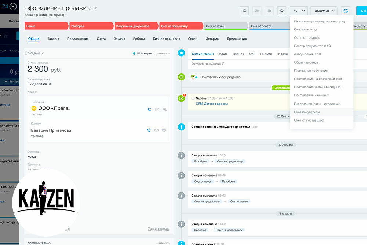This screenshot has height=245, width=367.
Task: Select Счет от поставщика menu item
Action: pyautogui.click(x=321, y=120)
